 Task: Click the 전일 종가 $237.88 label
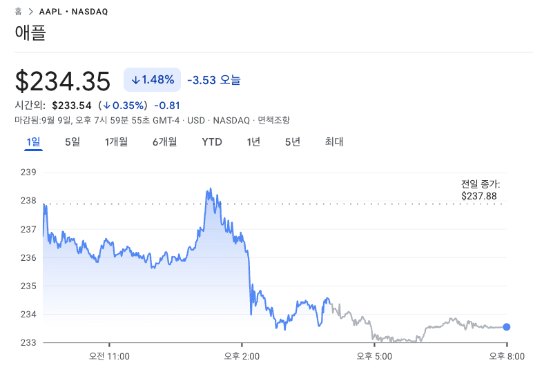click(x=480, y=190)
